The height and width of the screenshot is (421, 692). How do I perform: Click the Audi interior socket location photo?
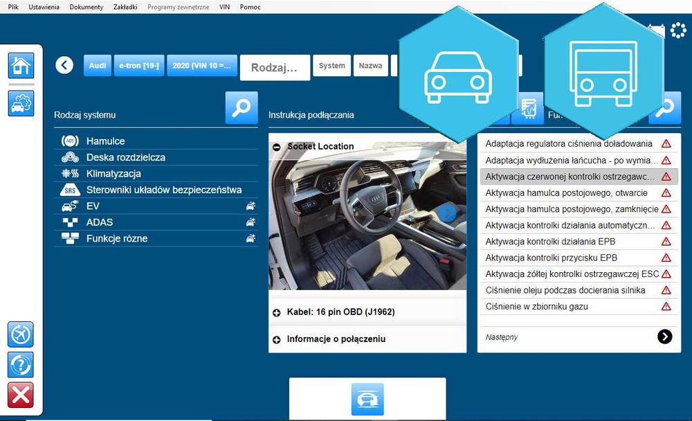pos(367,216)
